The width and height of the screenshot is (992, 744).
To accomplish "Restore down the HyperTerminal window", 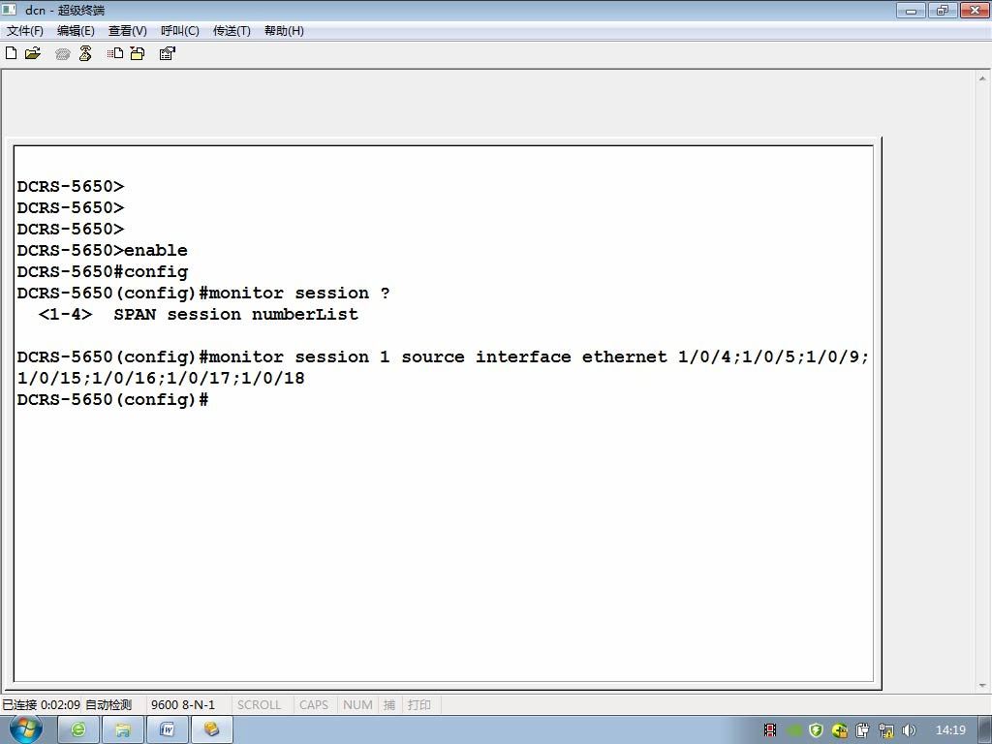I will pyautogui.click(x=943, y=10).
